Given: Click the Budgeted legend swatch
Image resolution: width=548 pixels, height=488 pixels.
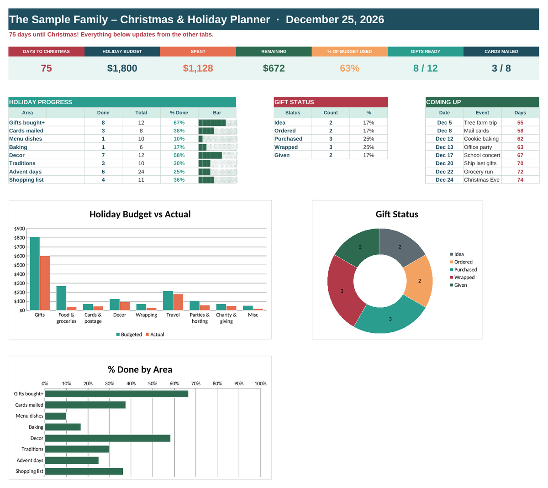Looking at the screenshot, I should 118,335.
